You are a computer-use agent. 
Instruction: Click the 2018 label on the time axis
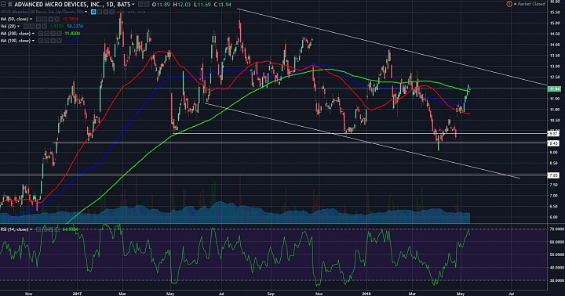pyautogui.click(x=366, y=293)
